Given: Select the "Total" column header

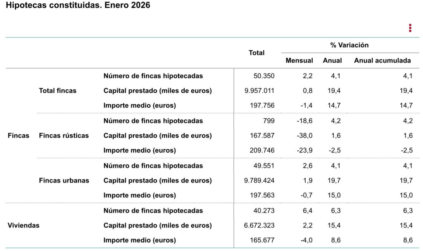Looking at the screenshot, I should pos(257,53).
